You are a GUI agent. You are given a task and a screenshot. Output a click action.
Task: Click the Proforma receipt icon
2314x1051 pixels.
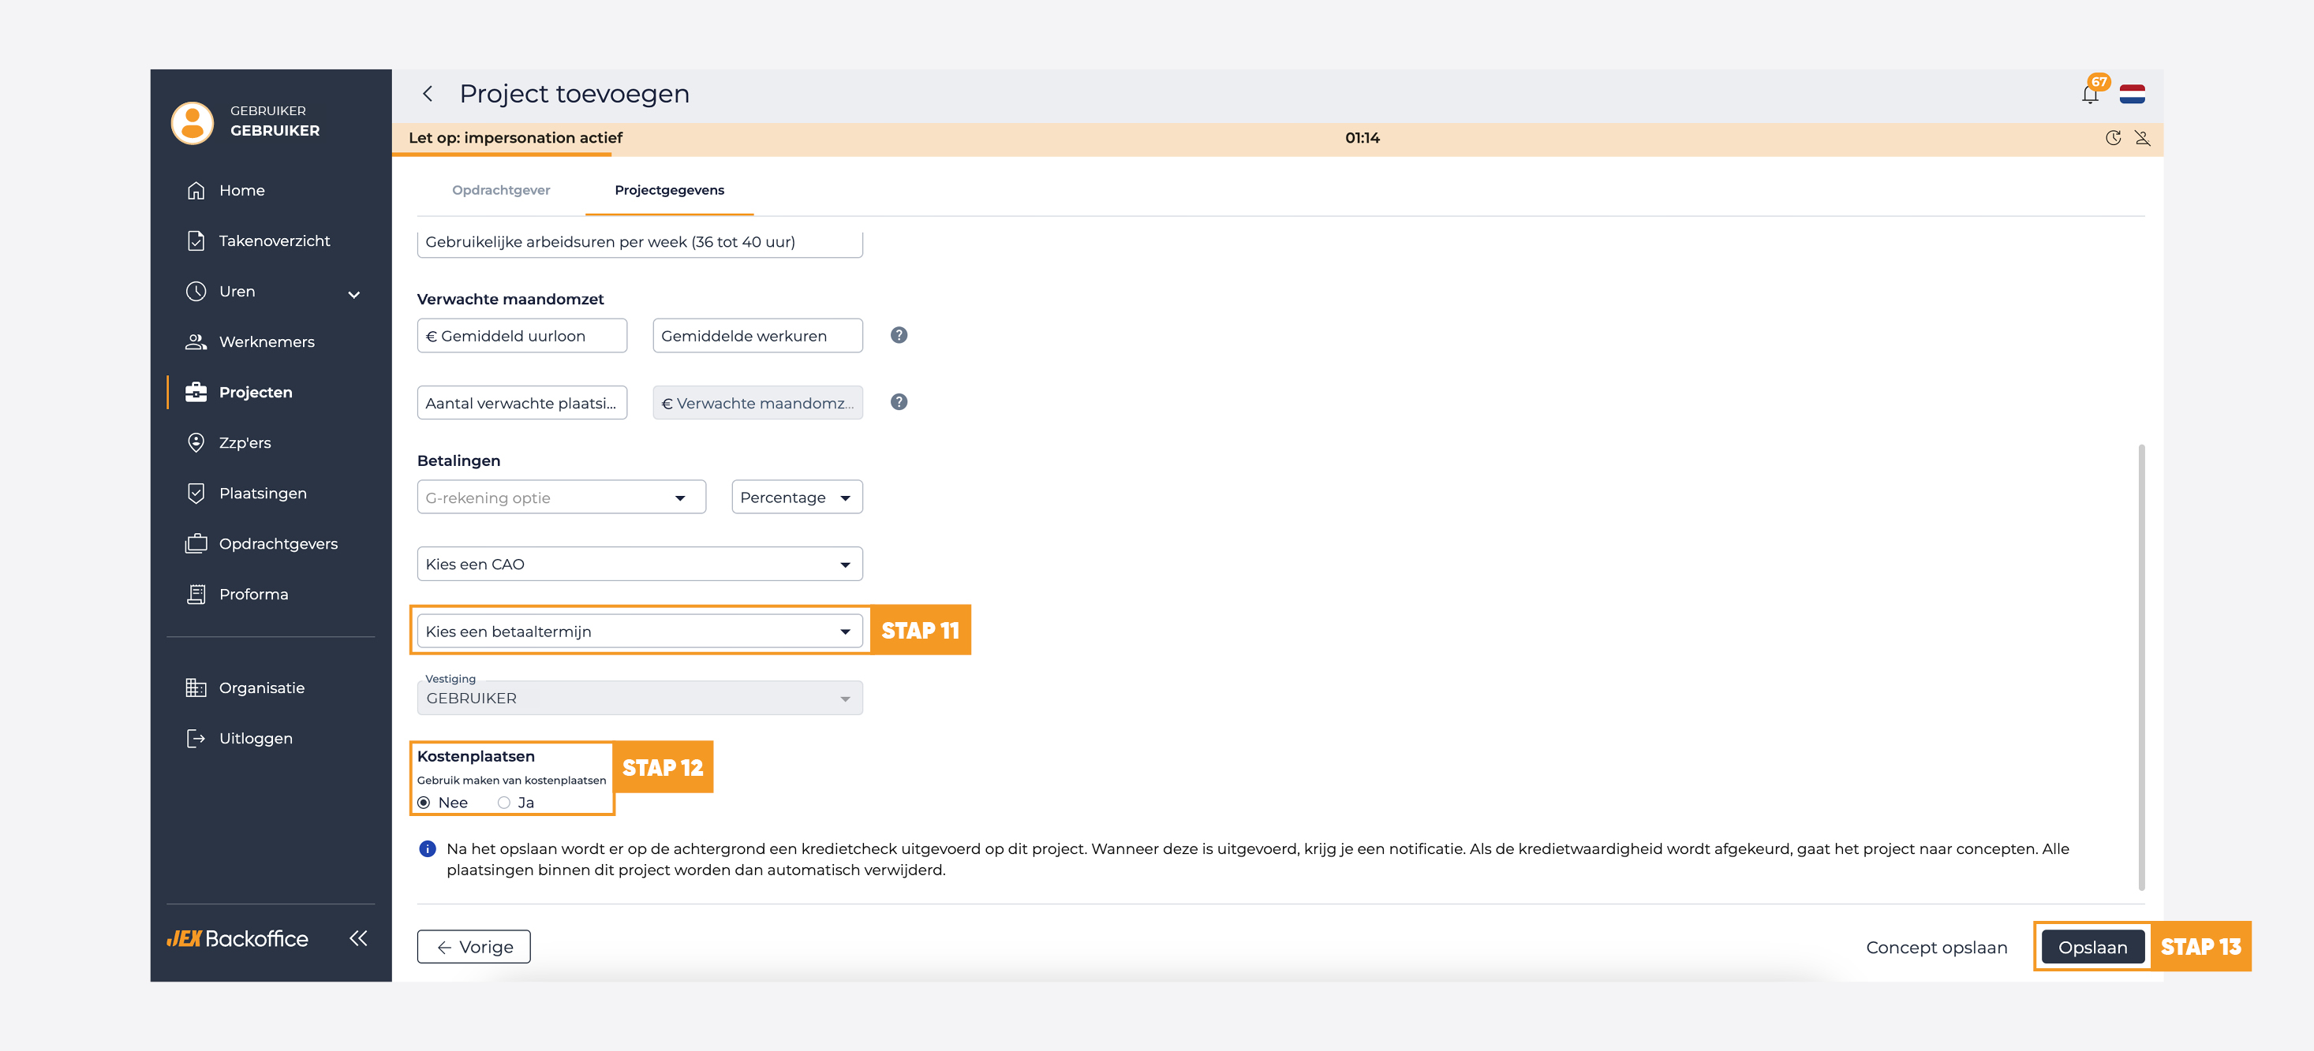point(196,594)
